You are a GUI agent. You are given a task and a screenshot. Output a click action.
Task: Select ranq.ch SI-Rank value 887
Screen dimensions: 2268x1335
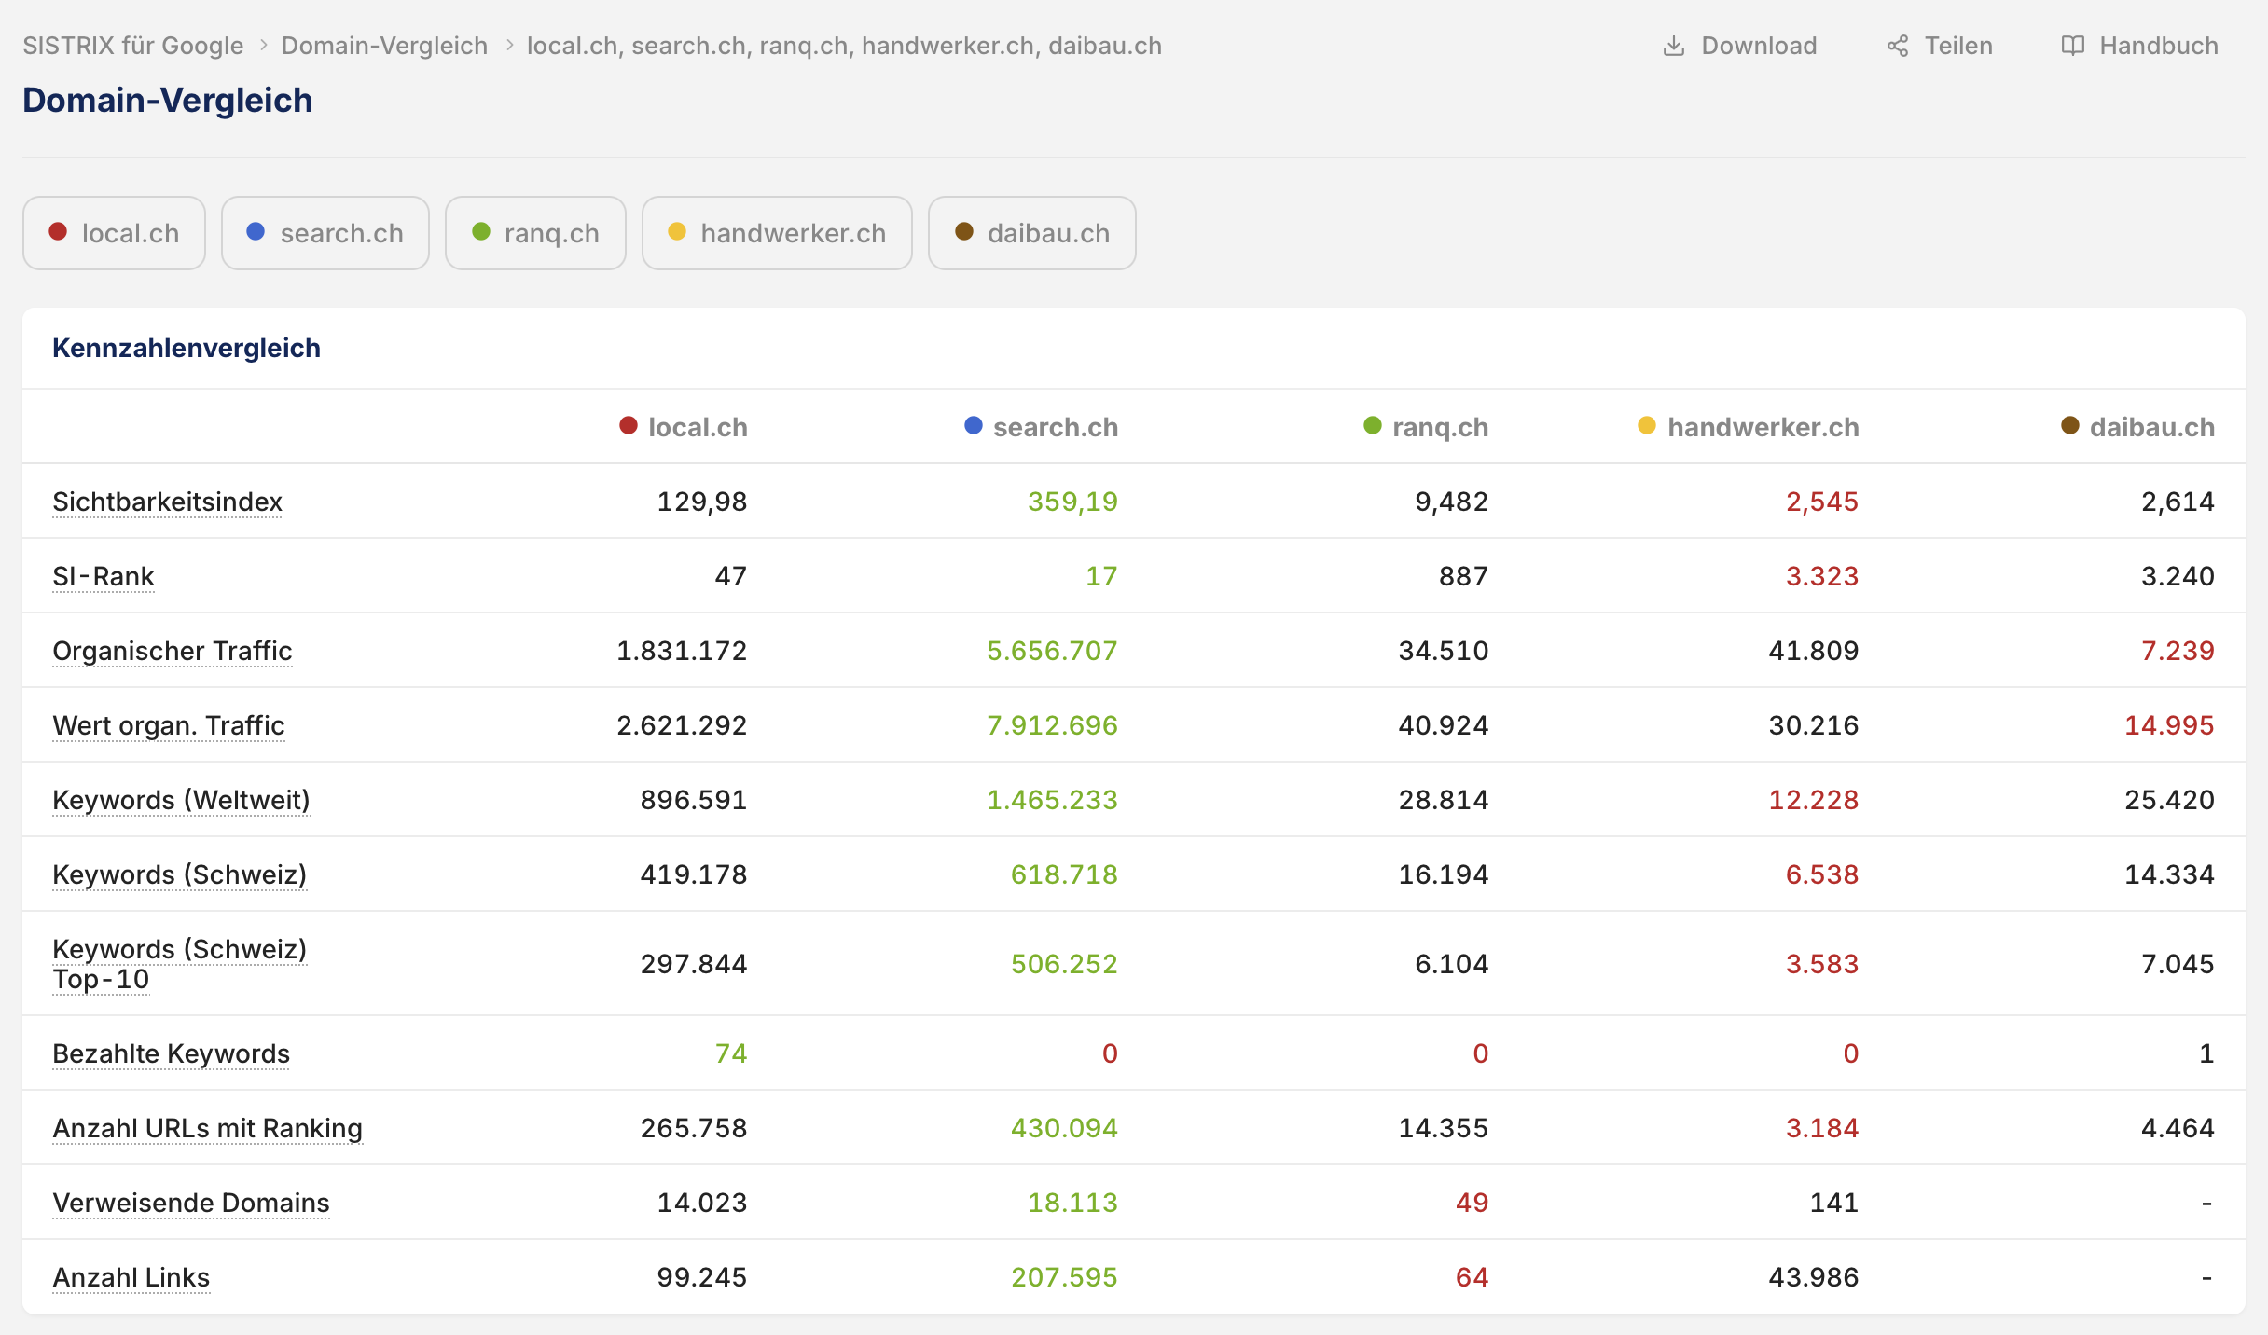(1463, 576)
